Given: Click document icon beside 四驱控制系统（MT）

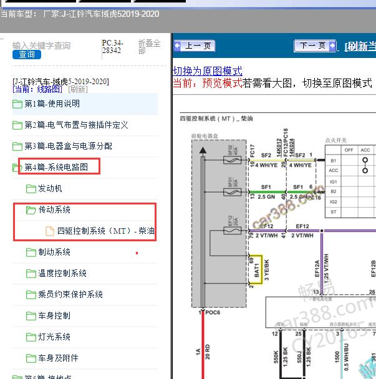Looking at the screenshot, I should (x=50, y=231).
